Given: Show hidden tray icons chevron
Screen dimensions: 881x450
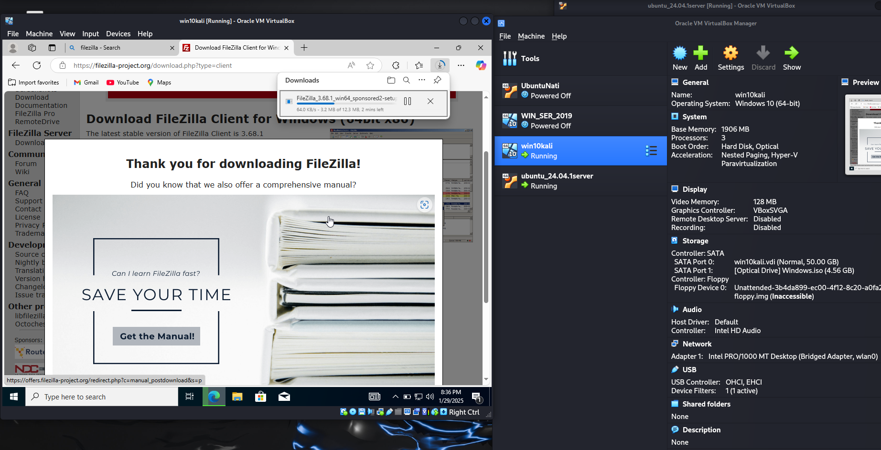Looking at the screenshot, I should point(395,397).
